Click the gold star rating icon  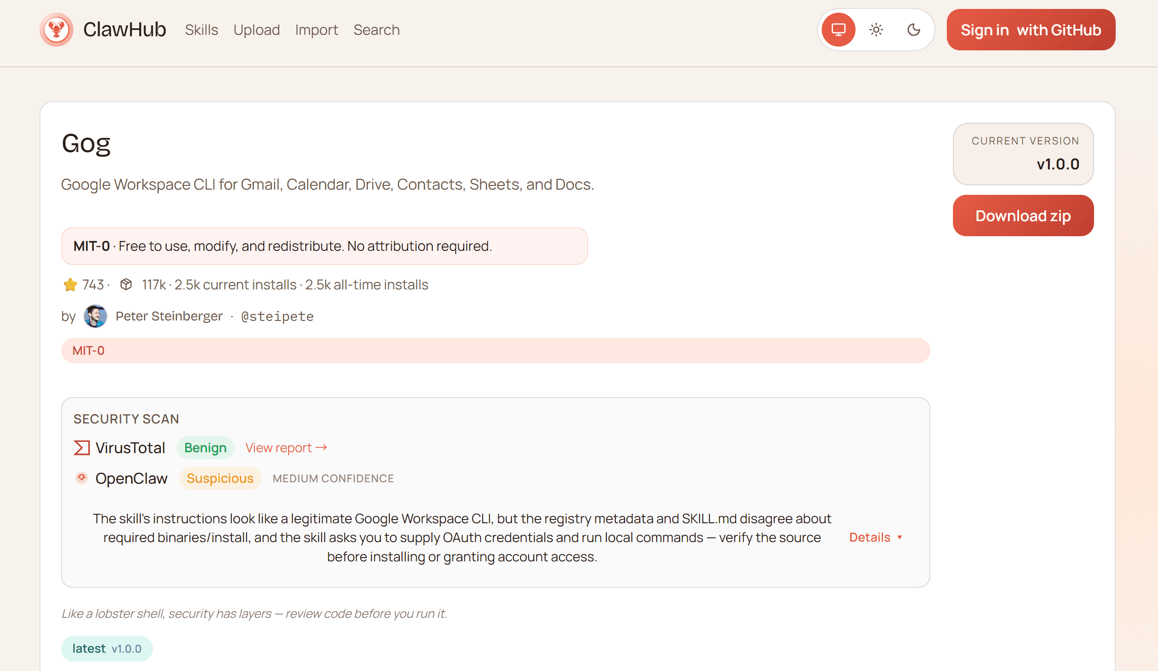pyautogui.click(x=70, y=285)
